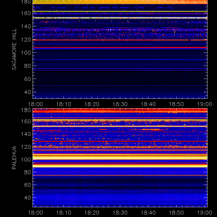Select the 40 frequency tick on Sagamore Hill axis
Screen dimensions: 217x217
click(x=27, y=92)
